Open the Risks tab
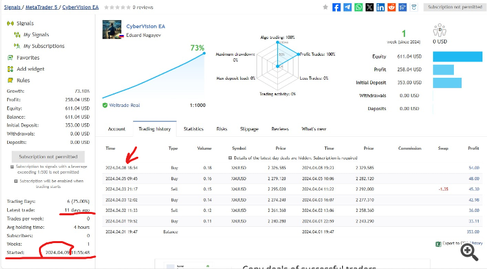The height and width of the screenshot is (269, 487). click(222, 129)
